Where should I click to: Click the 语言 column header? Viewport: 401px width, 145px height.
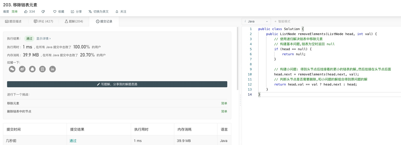pos(224,129)
